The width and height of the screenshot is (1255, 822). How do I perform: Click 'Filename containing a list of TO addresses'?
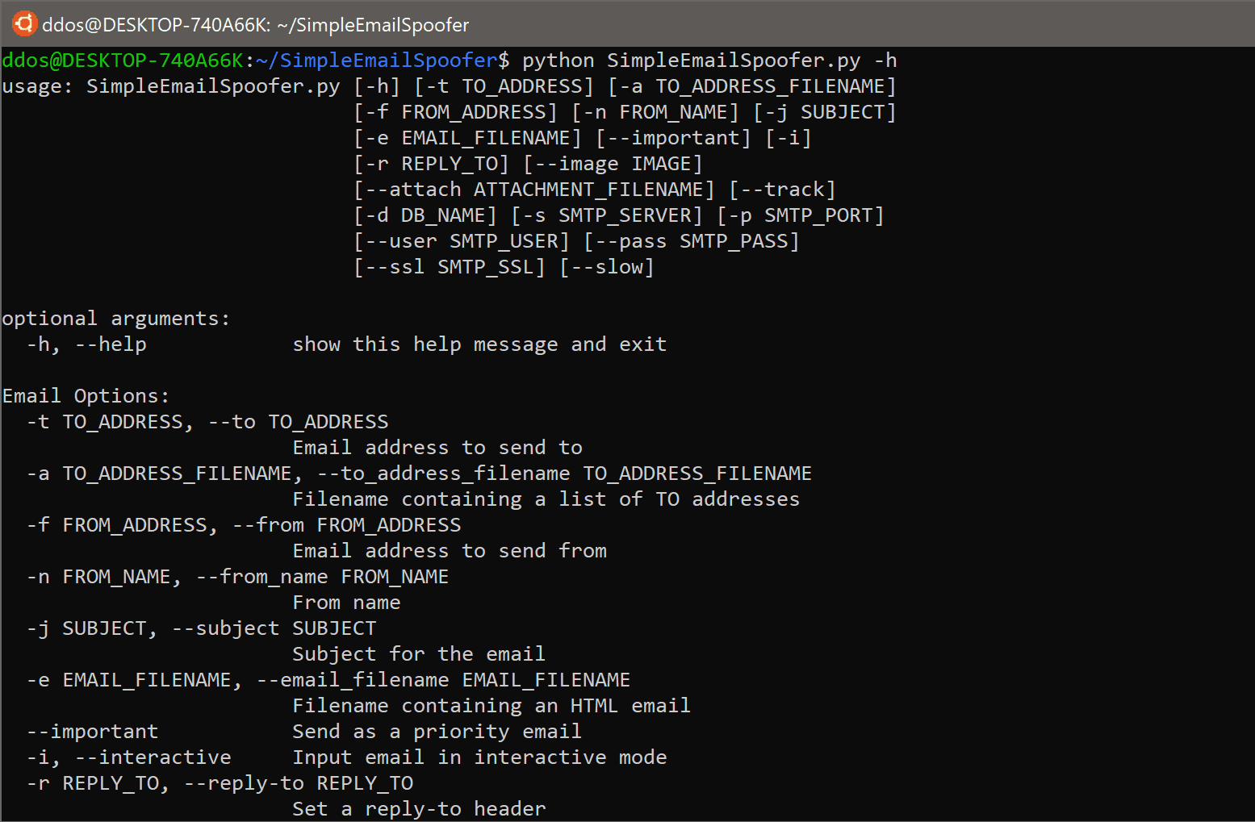tap(546, 499)
